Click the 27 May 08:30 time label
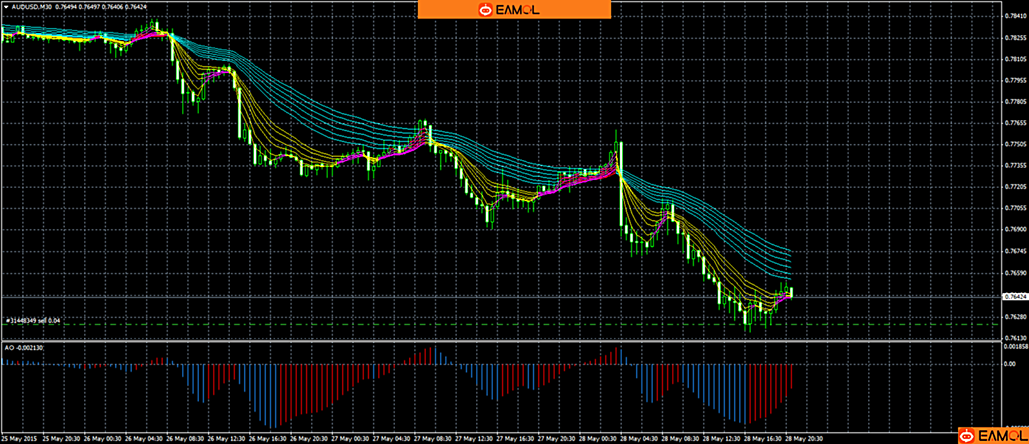1029x444 pixels. coord(433,439)
